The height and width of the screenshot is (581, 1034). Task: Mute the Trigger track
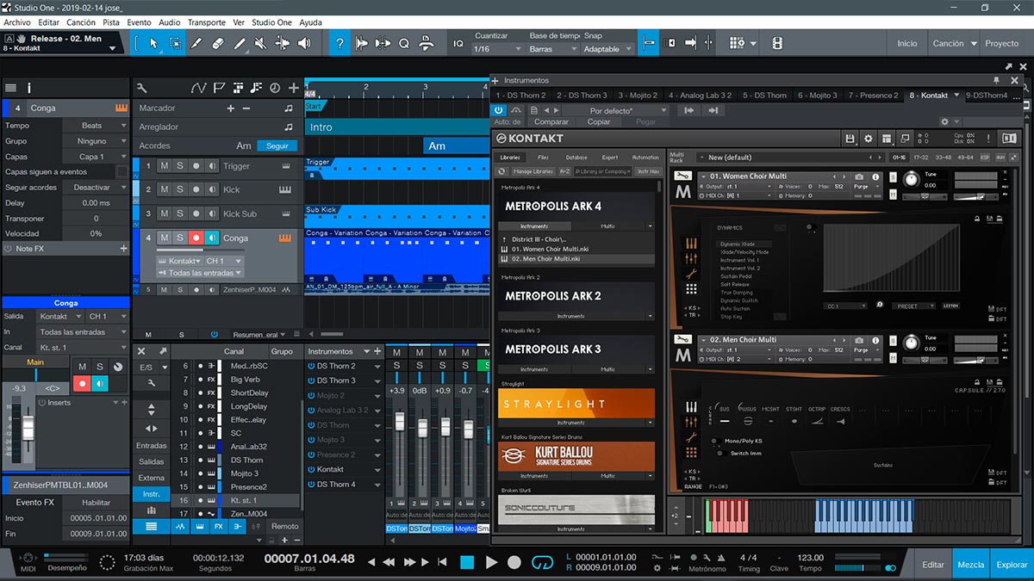[165, 166]
